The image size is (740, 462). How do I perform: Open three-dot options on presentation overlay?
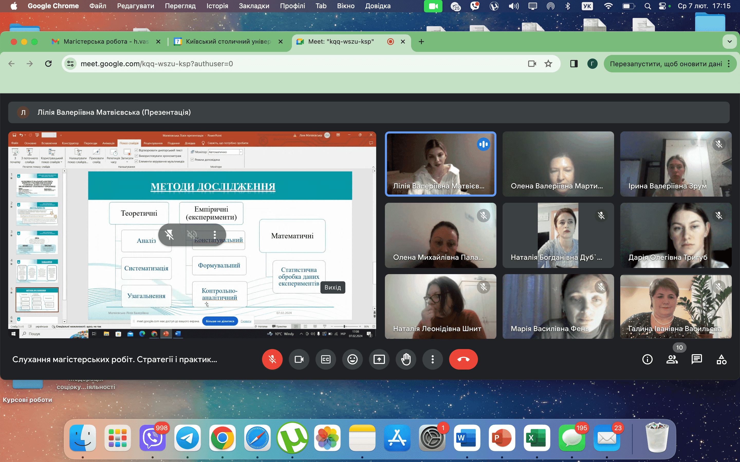tap(215, 235)
